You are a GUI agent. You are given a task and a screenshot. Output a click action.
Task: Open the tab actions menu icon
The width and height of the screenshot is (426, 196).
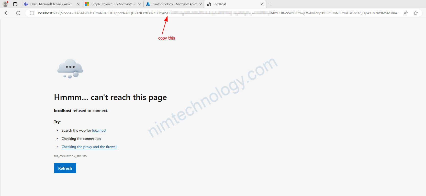point(15,4)
